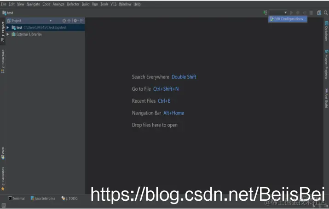Open the Refactor menu
This screenshot has width=329, height=209.
[73, 4]
